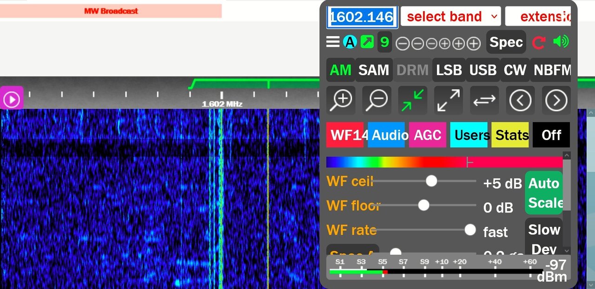Click the horizontal double-arrow shift icon
This screenshot has width=595, height=289.
484,100
